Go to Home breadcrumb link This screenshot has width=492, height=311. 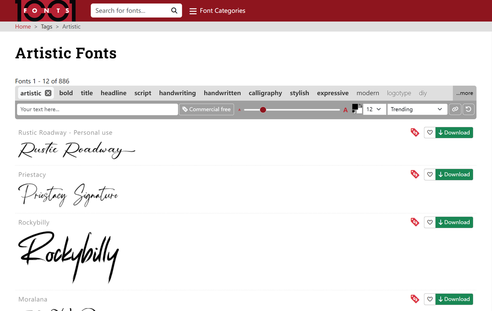(23, 26)
